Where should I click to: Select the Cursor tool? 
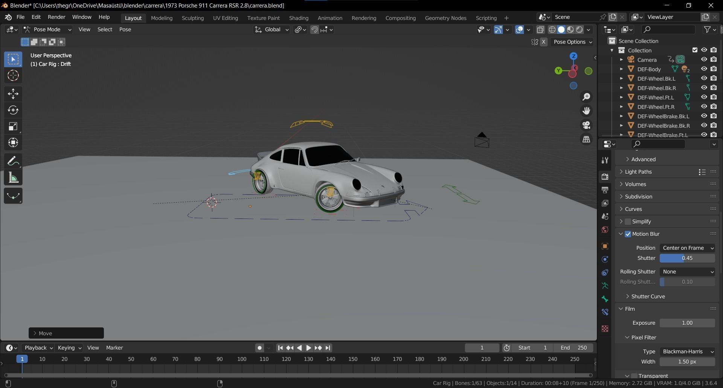pos(13,76)
